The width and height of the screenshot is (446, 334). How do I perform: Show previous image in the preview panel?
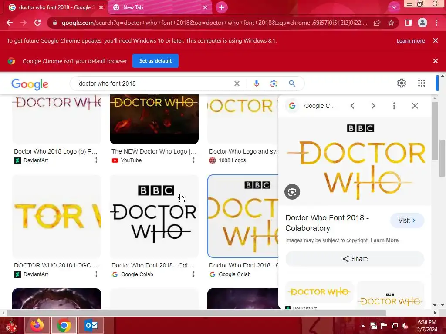click(x=352, y=106)
